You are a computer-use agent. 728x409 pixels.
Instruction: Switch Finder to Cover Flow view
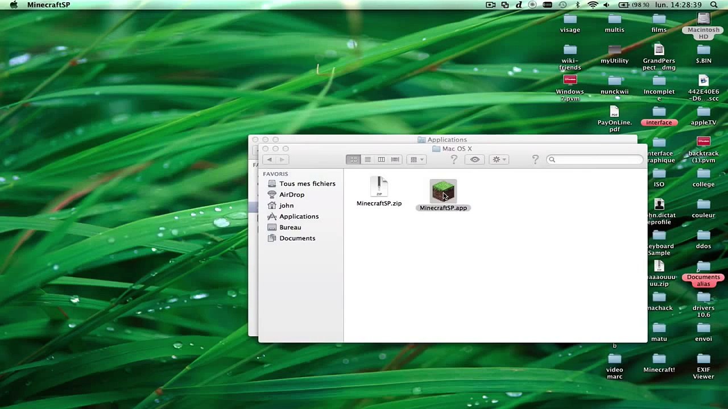(x=395, y=160)
